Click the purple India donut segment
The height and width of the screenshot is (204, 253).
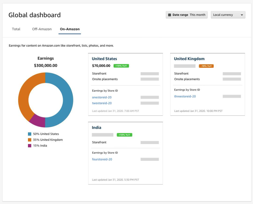point(38,121)
